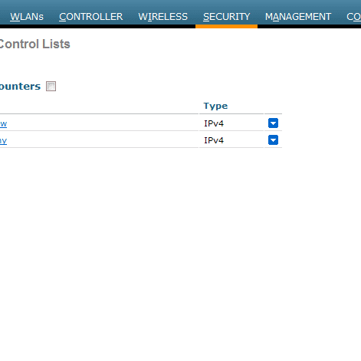Viewport: 361px width, 361px height.
Task: Click the Control Lists page heading
Action: (34, 44)
